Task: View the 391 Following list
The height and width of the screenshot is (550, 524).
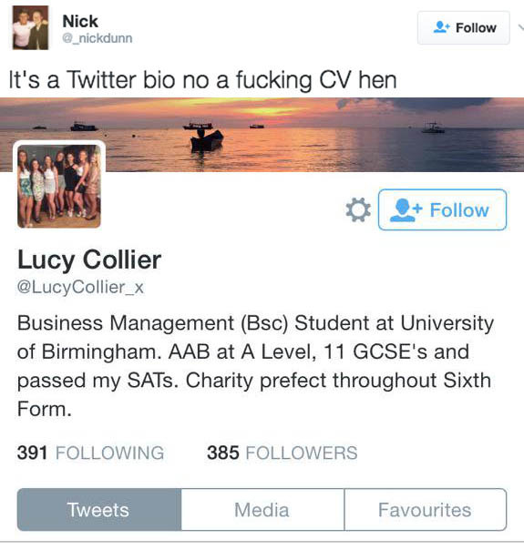Action: tap(90, 453)
